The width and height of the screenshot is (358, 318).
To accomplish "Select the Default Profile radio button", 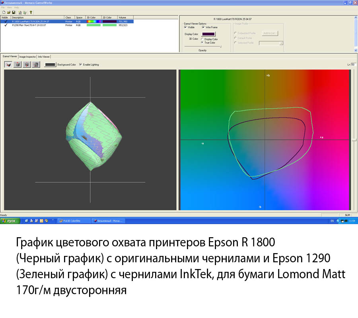I will click(235, 38).
